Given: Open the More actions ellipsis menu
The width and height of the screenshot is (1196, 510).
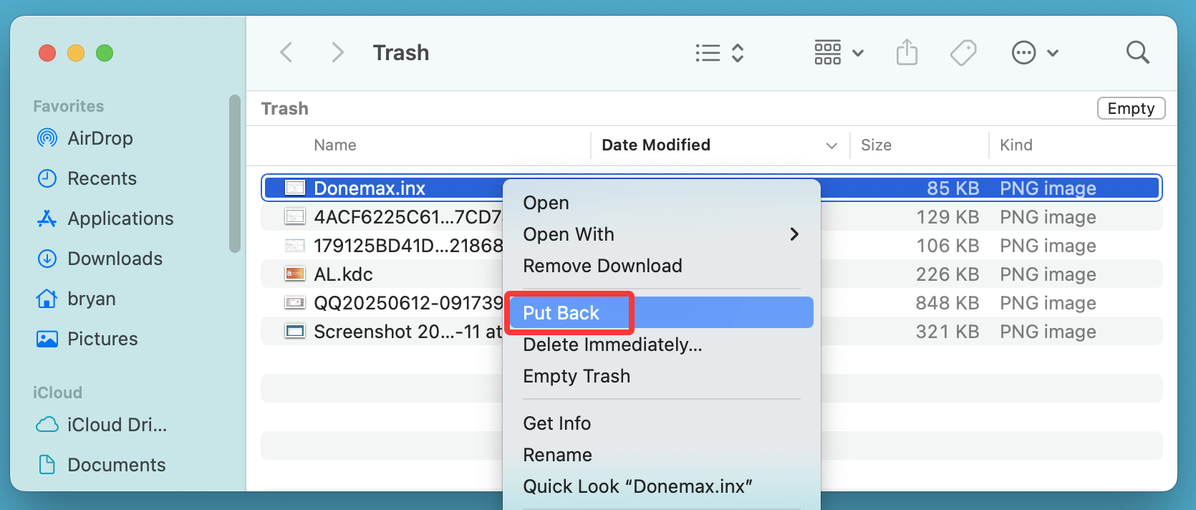Looking at the screenshot, I should pos(1035,52).
